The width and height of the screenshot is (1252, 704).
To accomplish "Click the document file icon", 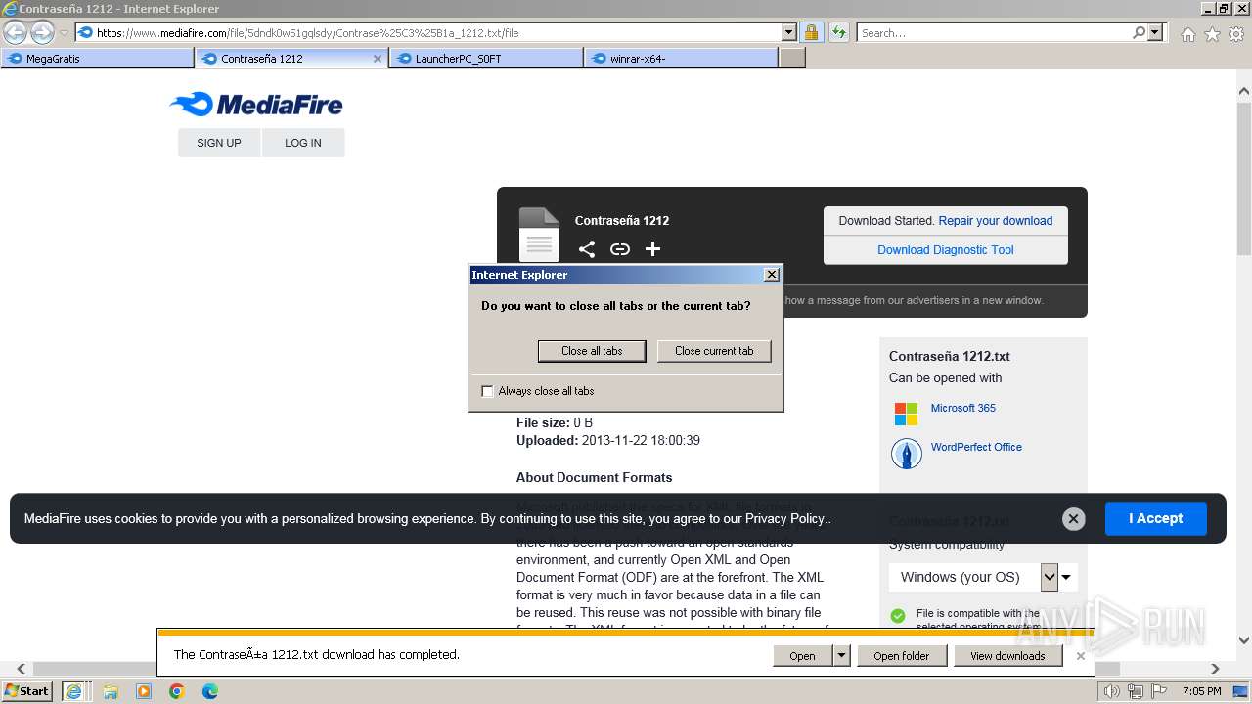I will (539, 234).
